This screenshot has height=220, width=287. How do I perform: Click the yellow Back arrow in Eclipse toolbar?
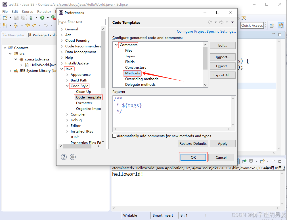click(34, 25)
